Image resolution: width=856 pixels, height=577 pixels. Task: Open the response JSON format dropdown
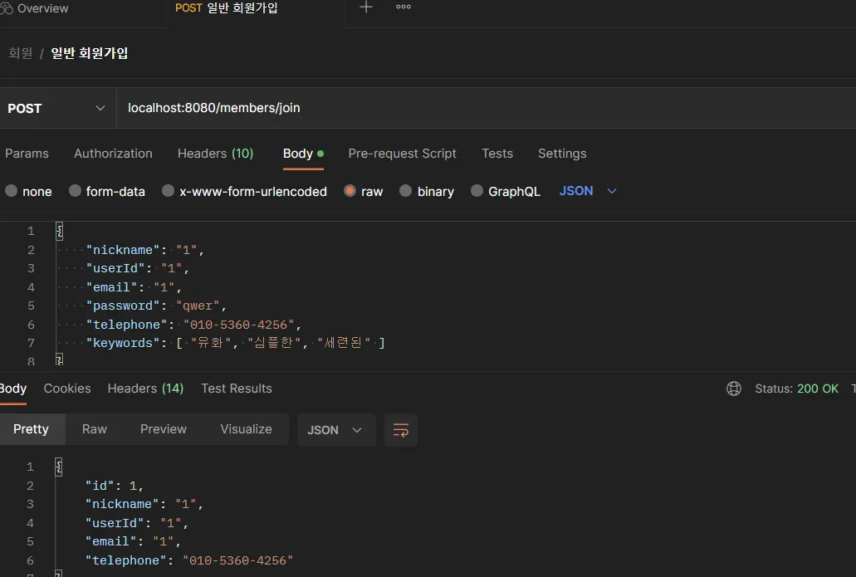[335, 430]
